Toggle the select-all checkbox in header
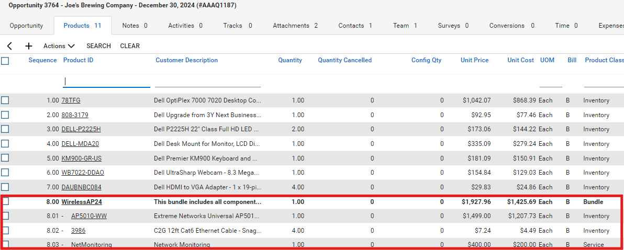Image resolution: width=624 pixels, height=250 pixels. 5,61
